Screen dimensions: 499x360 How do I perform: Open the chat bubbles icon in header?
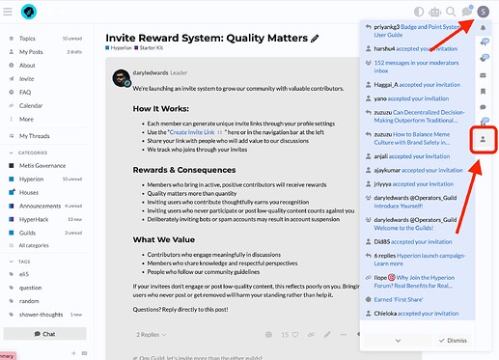click(466, 12)
